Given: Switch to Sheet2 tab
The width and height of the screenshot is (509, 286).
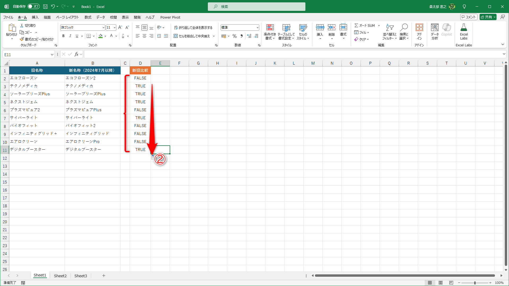Looking at the screenshot, I should [60, 276].
